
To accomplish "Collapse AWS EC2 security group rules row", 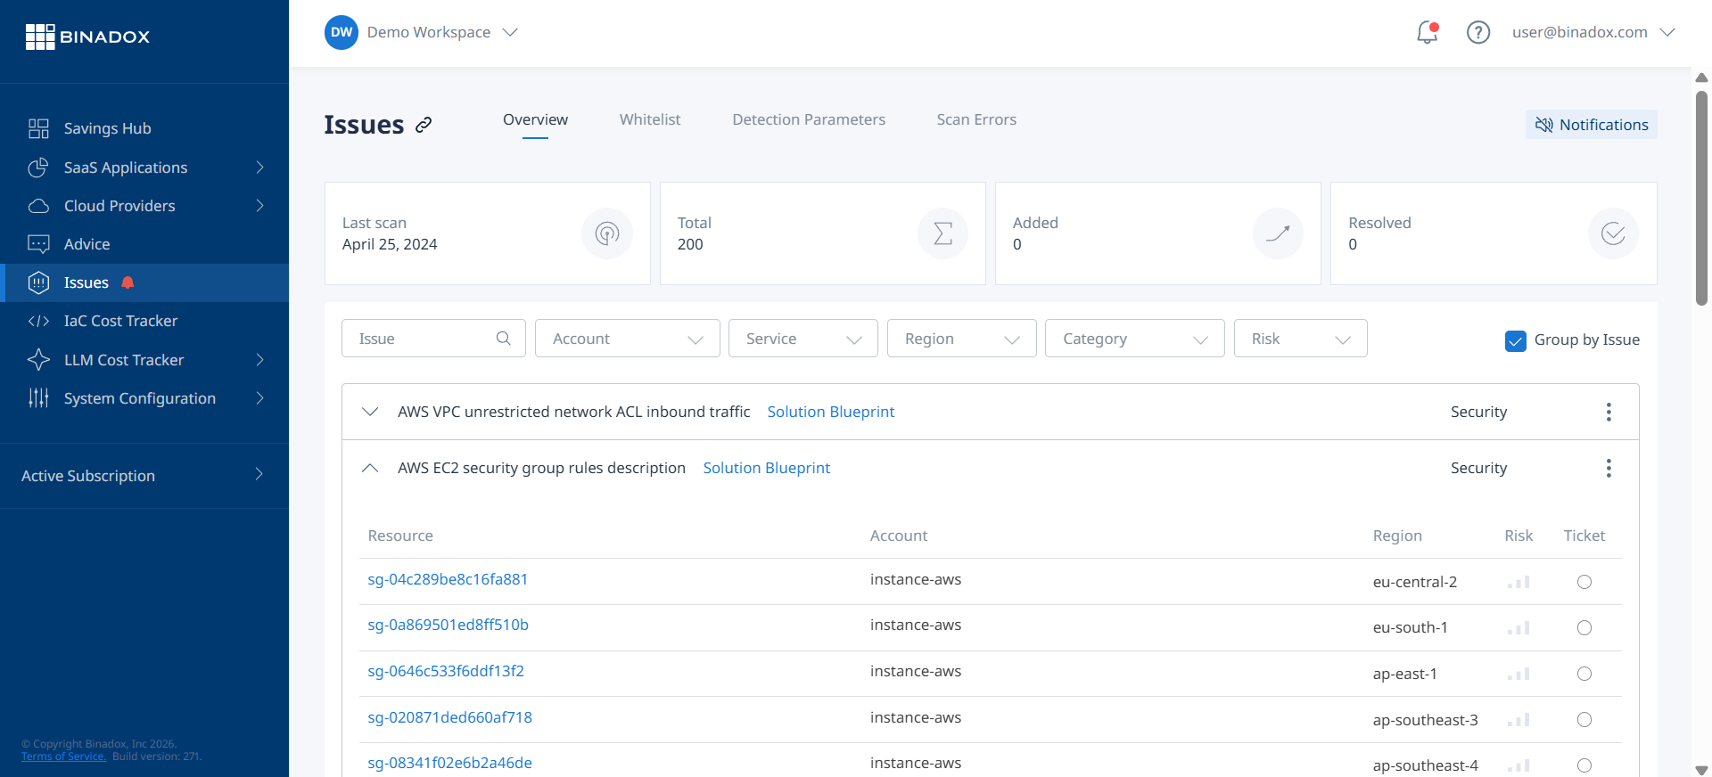I will pyautogui.click(x=370, y=468).
